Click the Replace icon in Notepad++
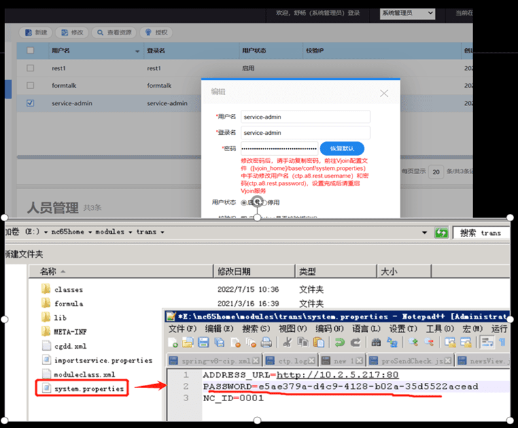Screen dimensions: 518x428 click(x=392, y=342)
